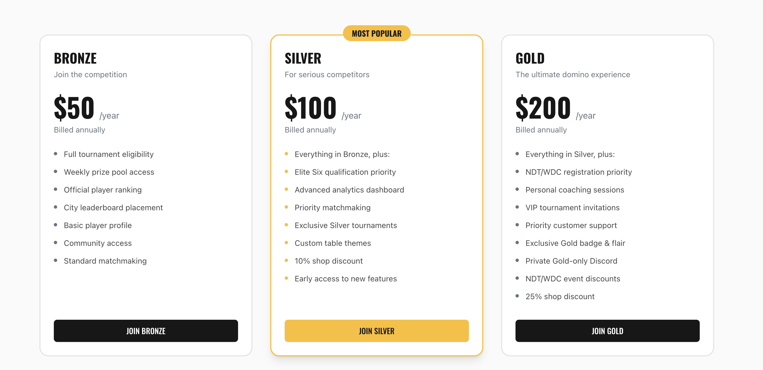Viewport: 763px width, 370px height.
Task: Click Advanced analytics dashboard feature
Action: coord(349,190)
